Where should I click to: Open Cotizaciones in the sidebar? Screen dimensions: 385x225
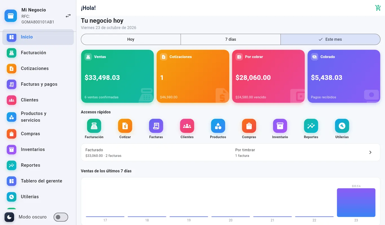[x=38, y=69]
